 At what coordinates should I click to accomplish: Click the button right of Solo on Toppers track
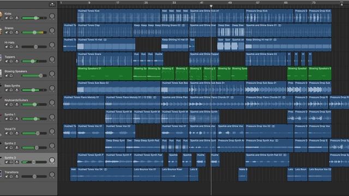pos(17,62)
